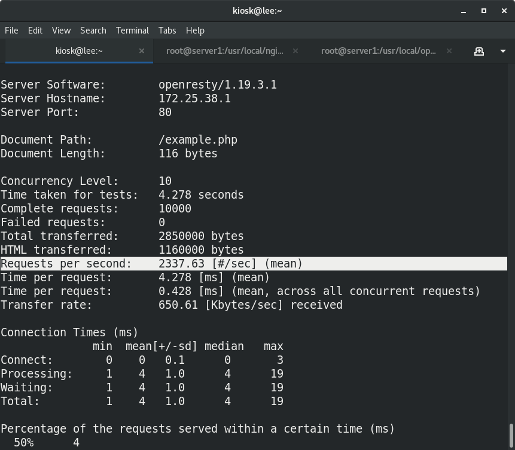Click the 2850000 bytes value
Image resolution: width=515 pixels, height=450 pixels.
[201, 236]
